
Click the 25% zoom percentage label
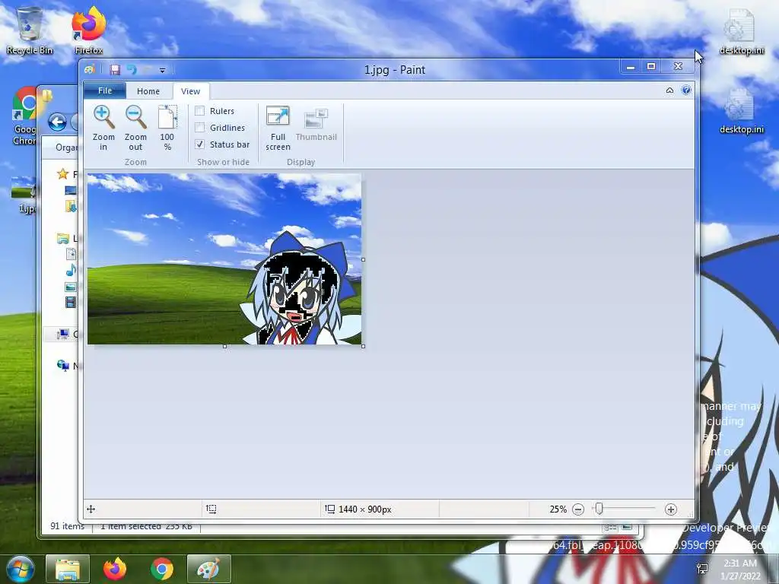click(x=558, y=509)
